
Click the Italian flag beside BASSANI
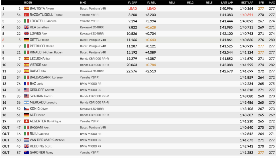pyautogui.click(x=26, y=127)
